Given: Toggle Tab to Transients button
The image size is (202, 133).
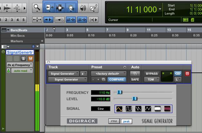Looking at the screenshot, I should pos(48,20).
